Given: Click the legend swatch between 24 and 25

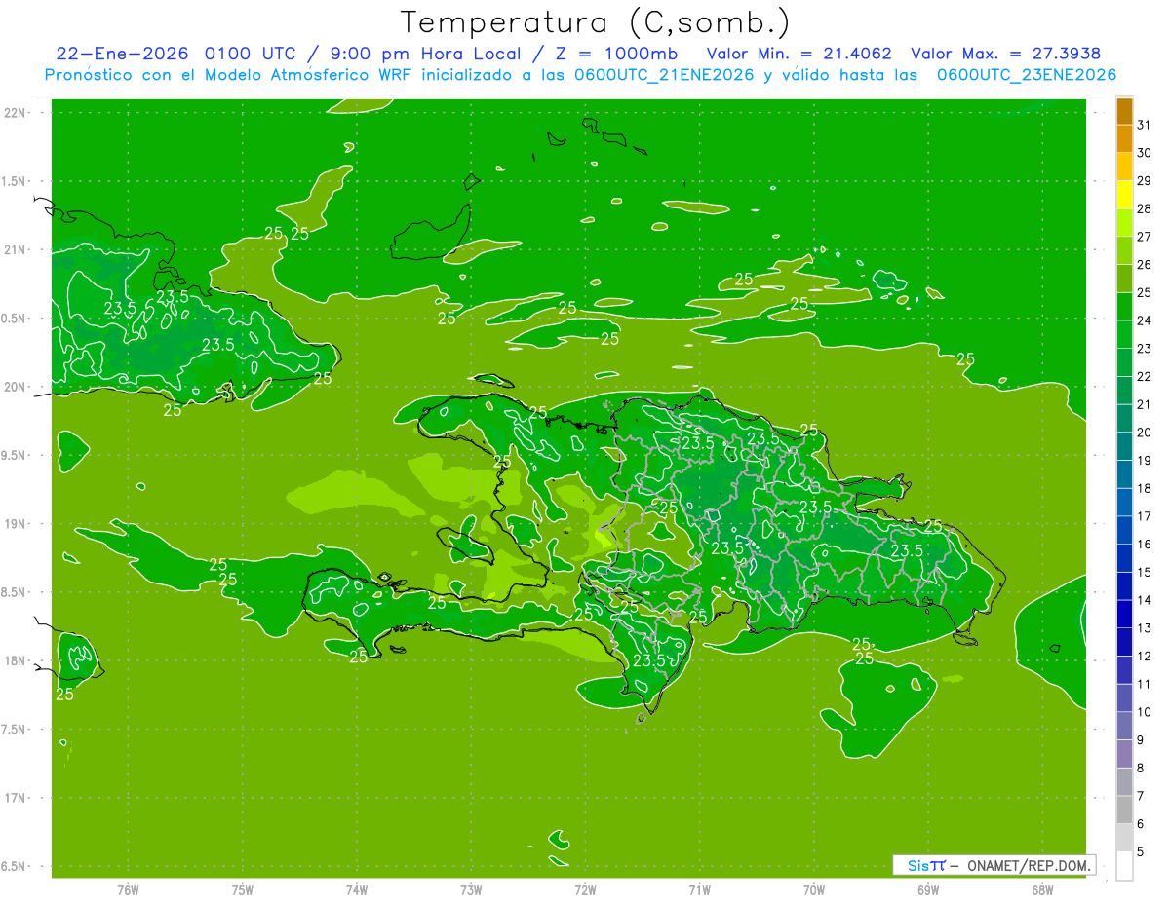Looking at the screenshot, I should 1124,307.
